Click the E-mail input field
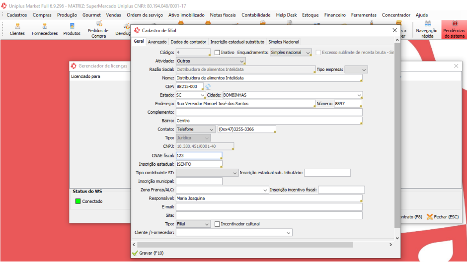467x262 pixels. click(x=269, y=207)
